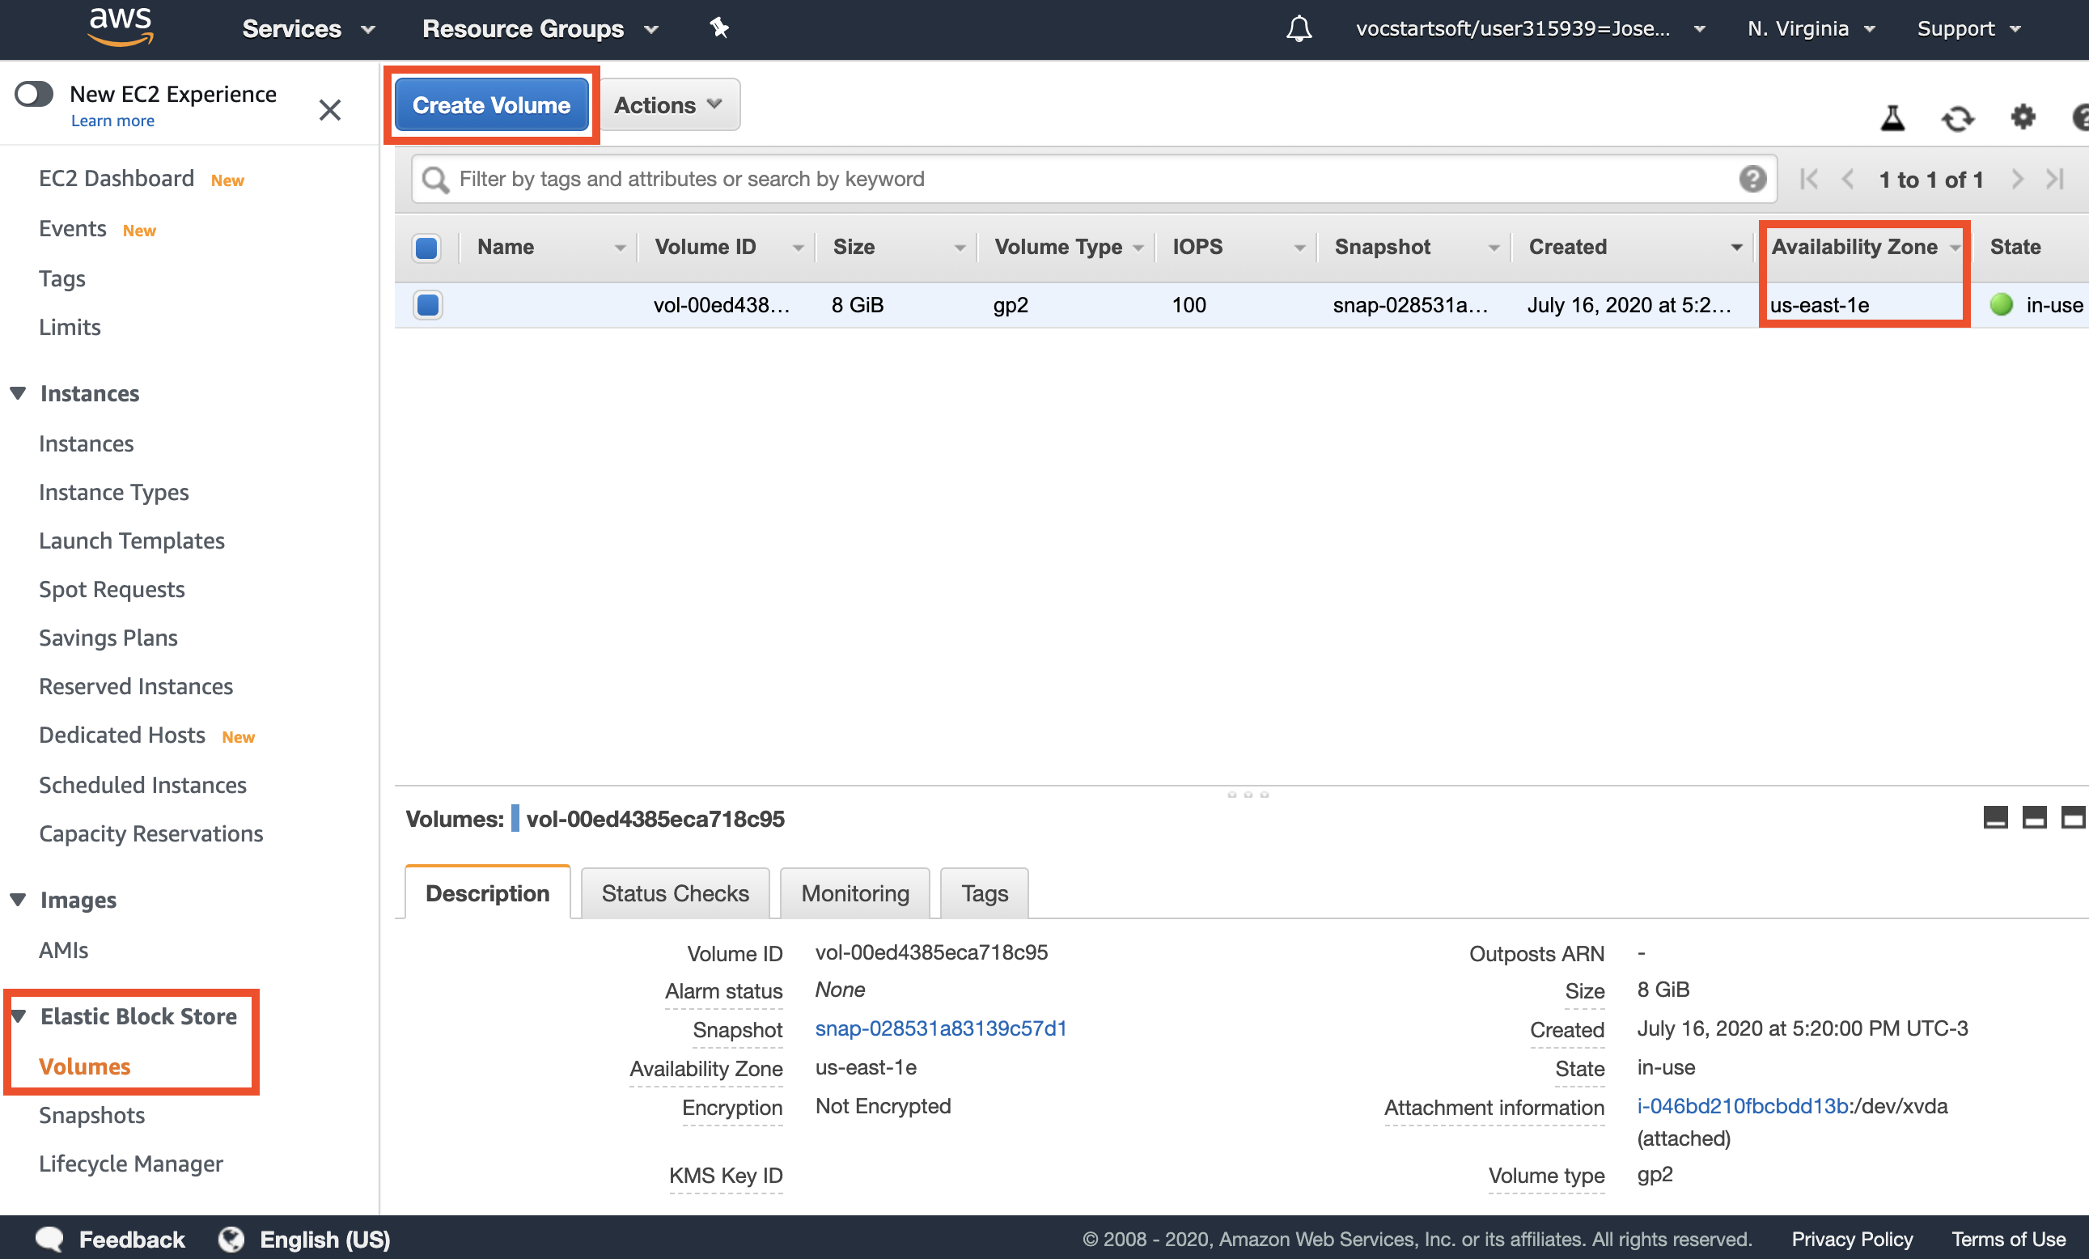Click AWS logo home icon

click(121, 28)
